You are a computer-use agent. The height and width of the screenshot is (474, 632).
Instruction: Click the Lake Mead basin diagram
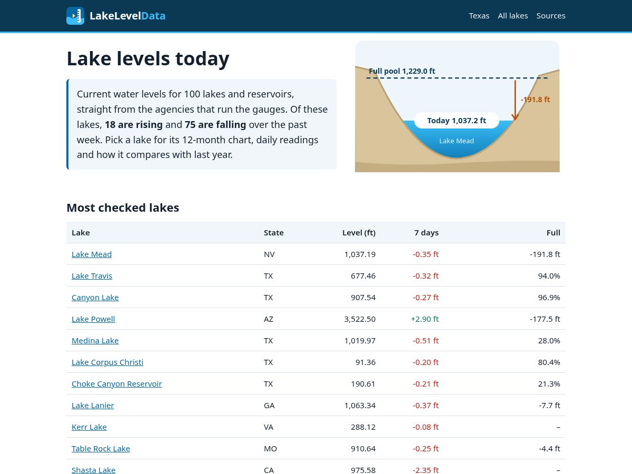(457, 106)
